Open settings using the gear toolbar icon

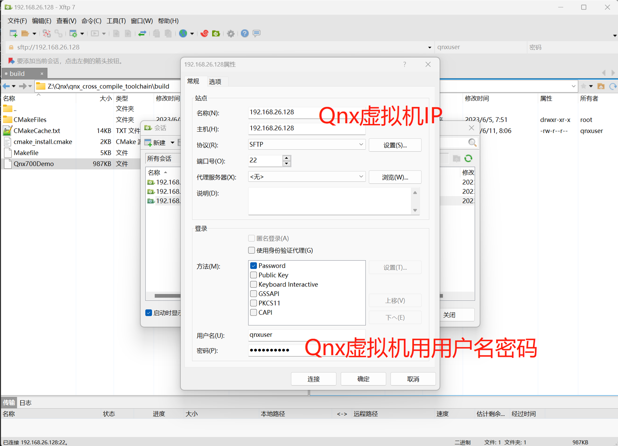(x=230, y=33)
